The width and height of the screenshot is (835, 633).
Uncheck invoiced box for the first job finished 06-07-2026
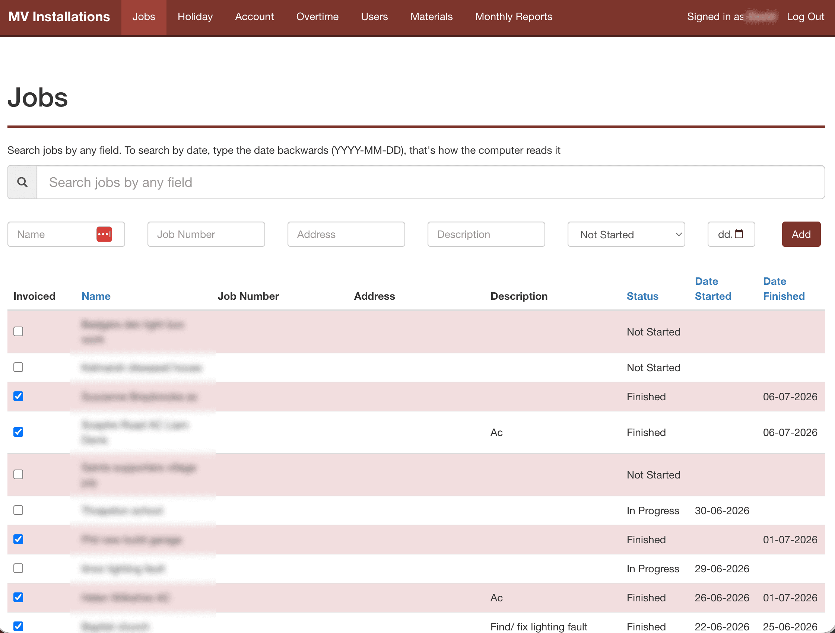pos(18,396)
